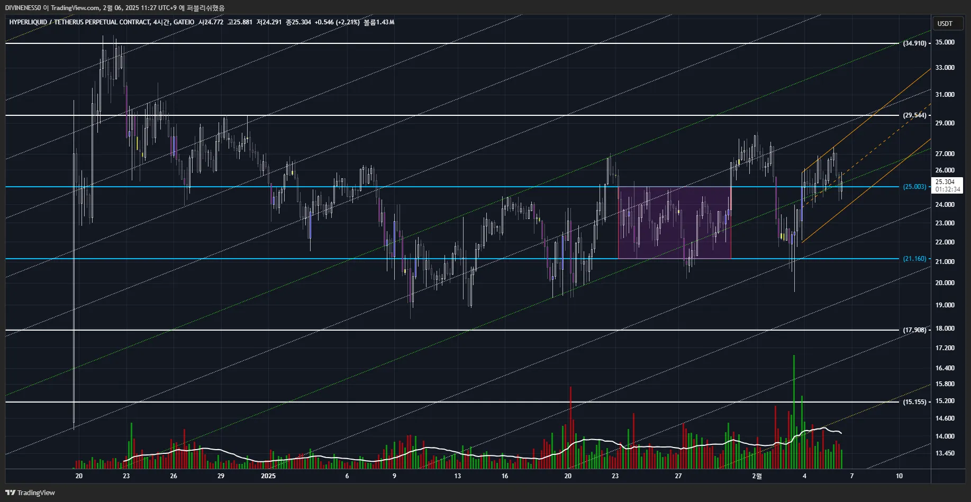Click the (15.155) support line label
Image resolution: width=971 pixels, height=502 pixels.
click(915, 402)
